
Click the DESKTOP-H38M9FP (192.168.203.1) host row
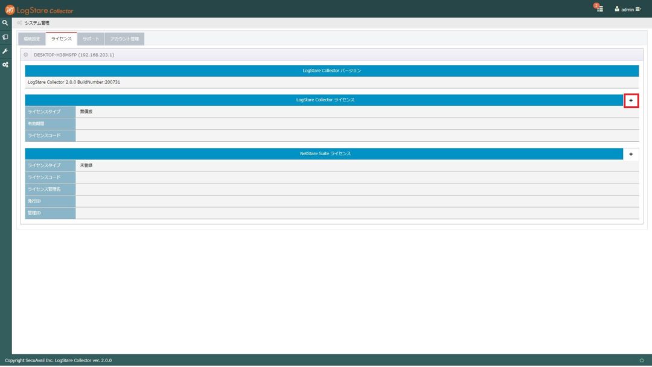tap(331, 54)
